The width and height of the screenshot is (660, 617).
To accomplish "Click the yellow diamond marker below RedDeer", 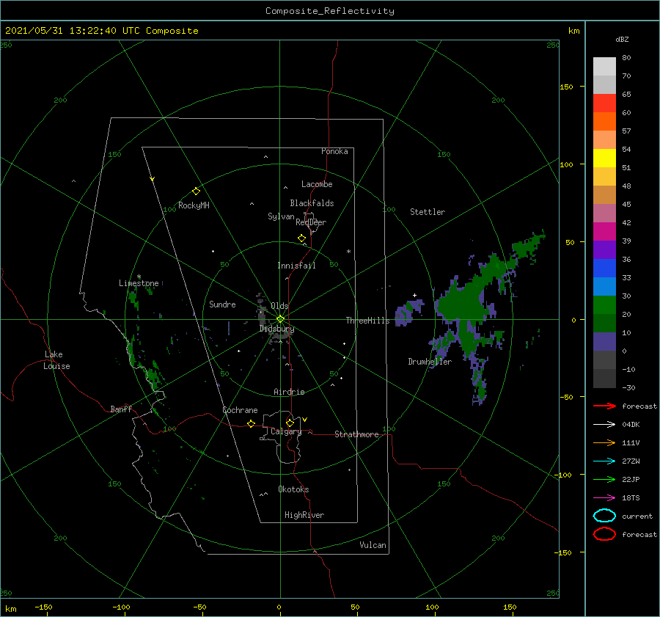I will pyautogui.click(x=302, y=238).
